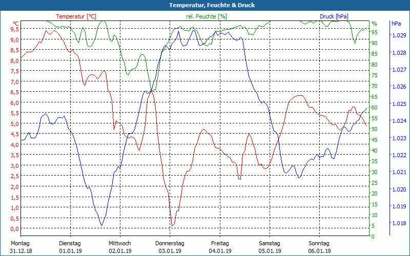Click the '9,0' temperature axis value

tap(15, 39)
